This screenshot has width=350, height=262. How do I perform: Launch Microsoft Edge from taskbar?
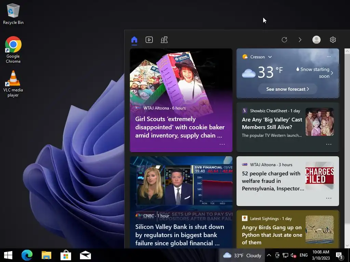click(27, 255)
